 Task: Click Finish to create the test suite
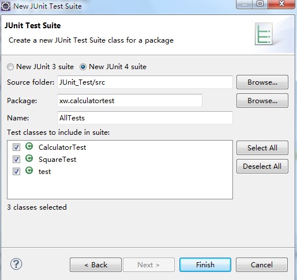[x=205, y=264]
